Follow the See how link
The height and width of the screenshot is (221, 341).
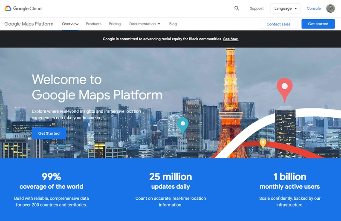click(231, 39)
